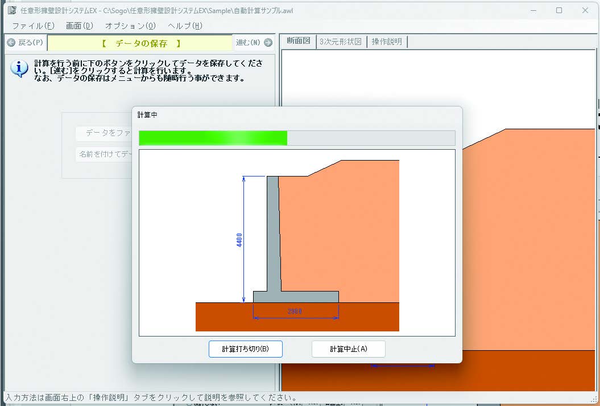Click the 計算中止(A) button
The image size is (600, 406).
349,349
